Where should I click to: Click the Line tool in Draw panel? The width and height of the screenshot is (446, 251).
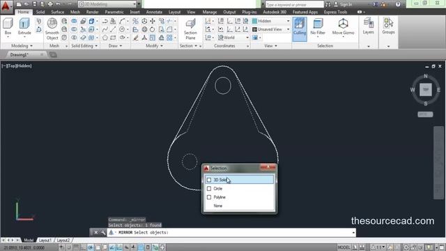[x=113, y=29]
